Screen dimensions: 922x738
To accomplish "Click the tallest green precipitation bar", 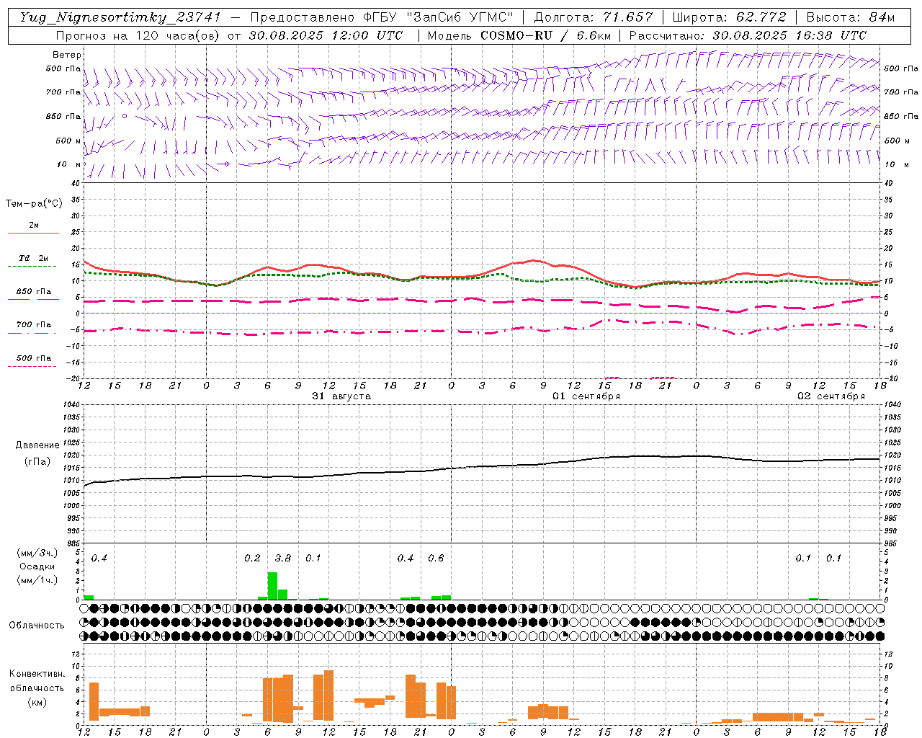I will click(x=272, y=586).
